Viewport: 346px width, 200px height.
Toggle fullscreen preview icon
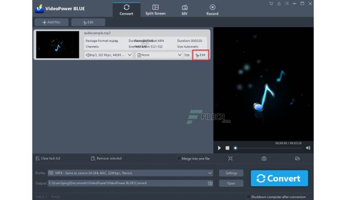coord(231,158)
